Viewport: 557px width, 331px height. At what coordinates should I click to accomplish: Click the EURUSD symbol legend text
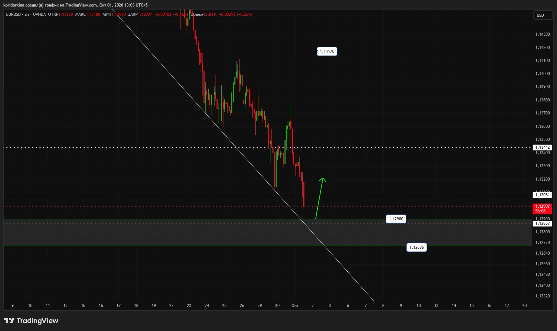13,14
